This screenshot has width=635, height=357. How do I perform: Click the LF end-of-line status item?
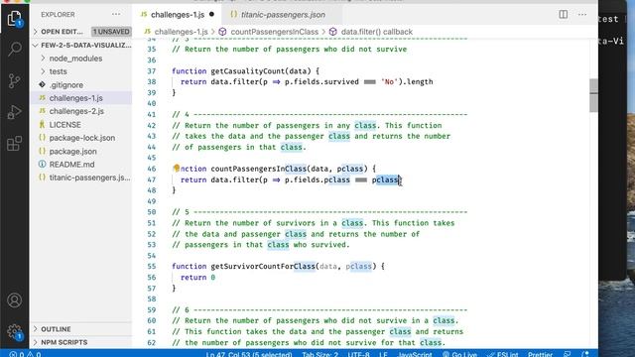(383, 354)
